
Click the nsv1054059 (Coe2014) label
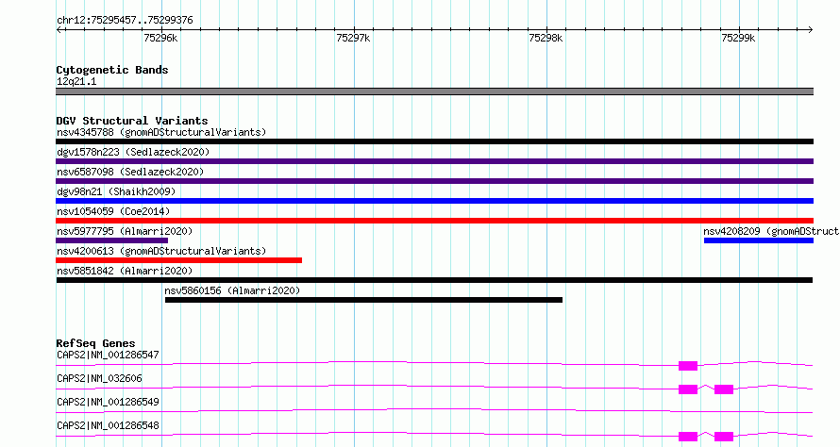coord(113,211)
